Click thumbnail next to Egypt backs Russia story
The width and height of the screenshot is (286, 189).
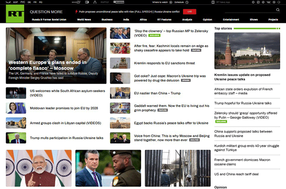[x=120, y=123]
